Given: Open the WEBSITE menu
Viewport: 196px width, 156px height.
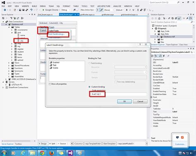Looking at the screenshot, I should pos(26,6).
